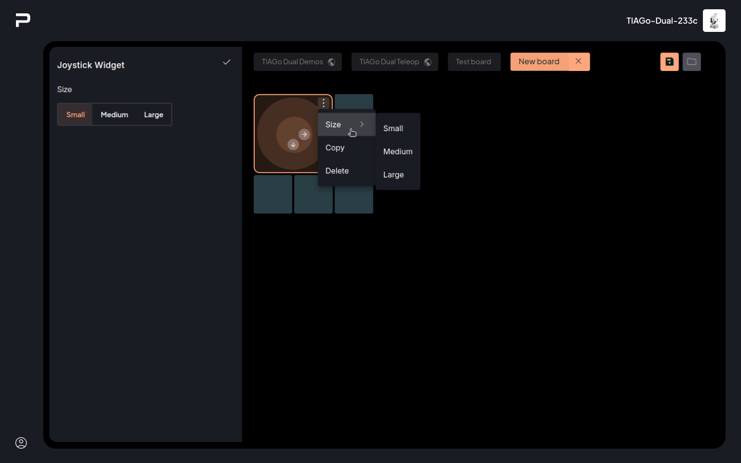Close the New board tab
Screen dimensions: 741x463
[578, 61]
